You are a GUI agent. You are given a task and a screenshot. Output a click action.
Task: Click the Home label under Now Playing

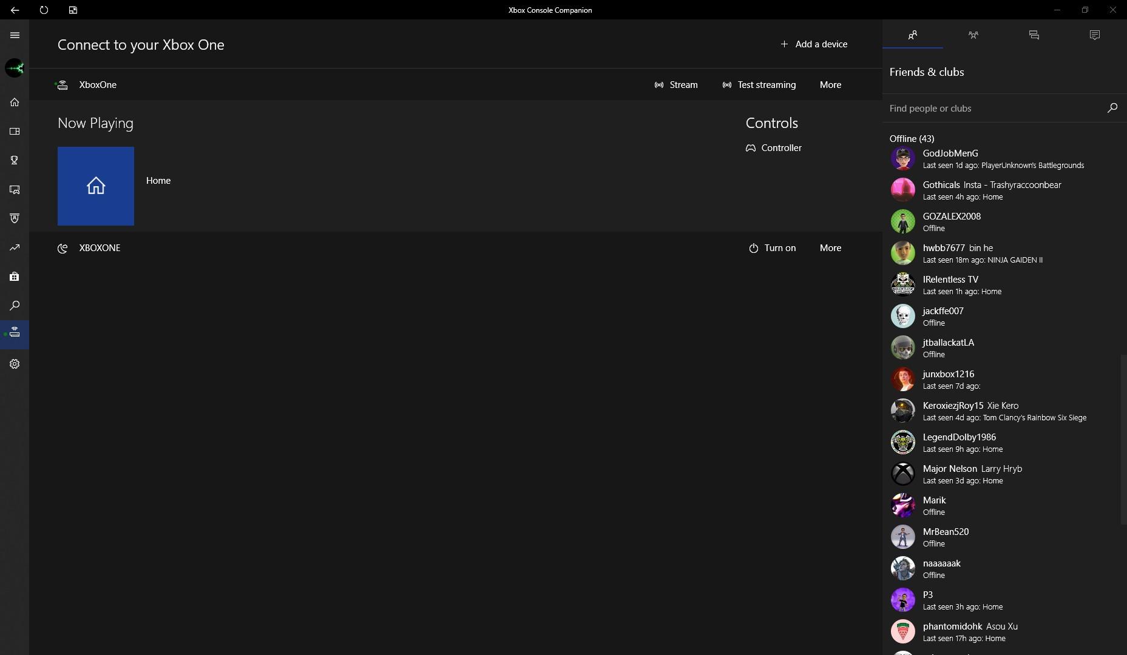click(158, 181)
